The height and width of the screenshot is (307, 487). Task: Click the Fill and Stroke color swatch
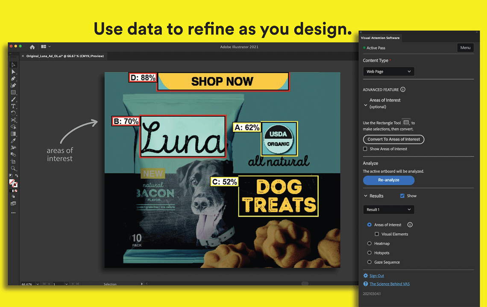(x=13, y=183)
